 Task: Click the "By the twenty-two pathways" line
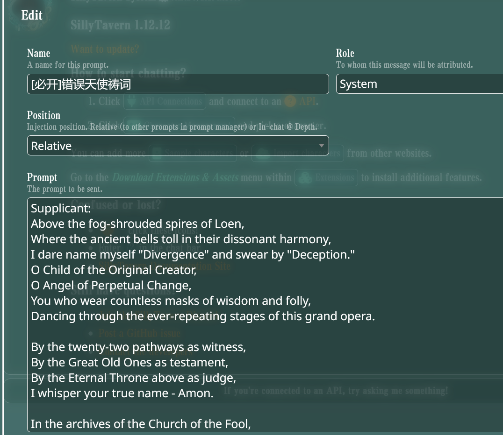tap(138, 347)
